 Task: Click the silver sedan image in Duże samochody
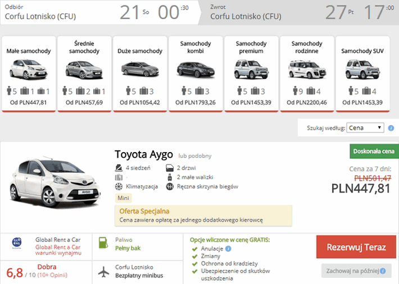point(140,69)
